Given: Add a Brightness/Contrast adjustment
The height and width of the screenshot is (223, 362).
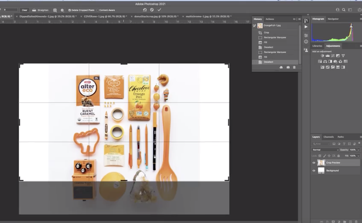Looking at the screenshot, I should pyautogui.click(x=323, y=56).
